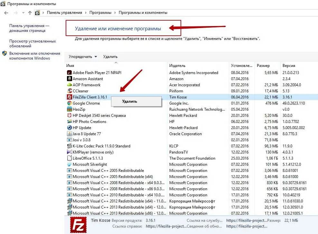Go up one level with up arrow

point(30,13)
